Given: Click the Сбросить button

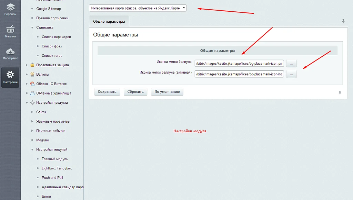Looking at the screenshot, I should click(135, 92).
